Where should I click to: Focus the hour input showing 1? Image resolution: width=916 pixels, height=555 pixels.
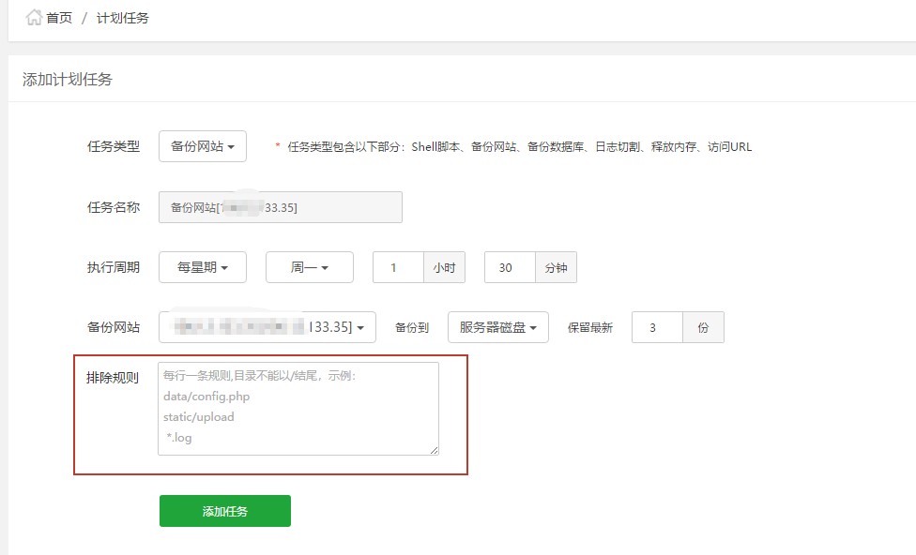[398, 267]
